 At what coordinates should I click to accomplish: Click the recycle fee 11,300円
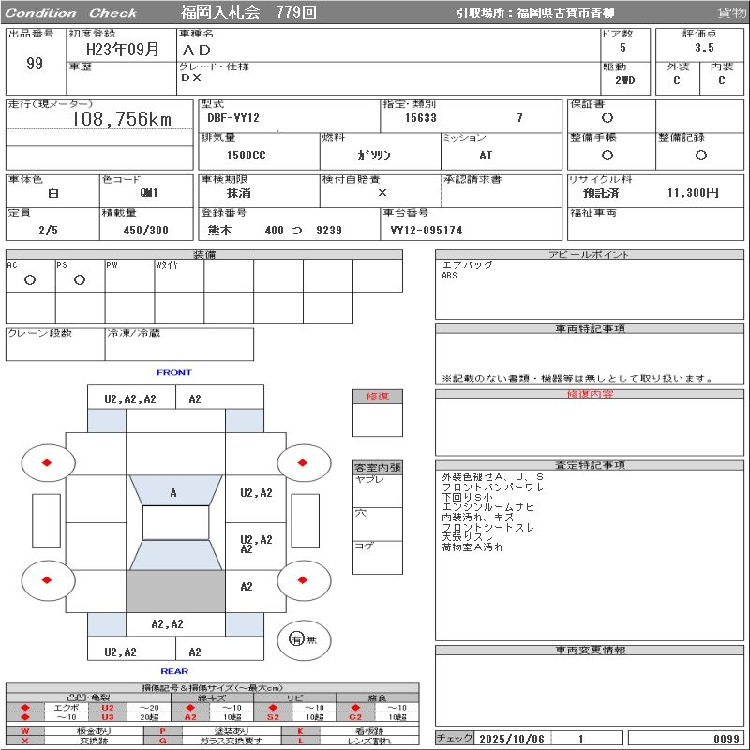[693, 193]
